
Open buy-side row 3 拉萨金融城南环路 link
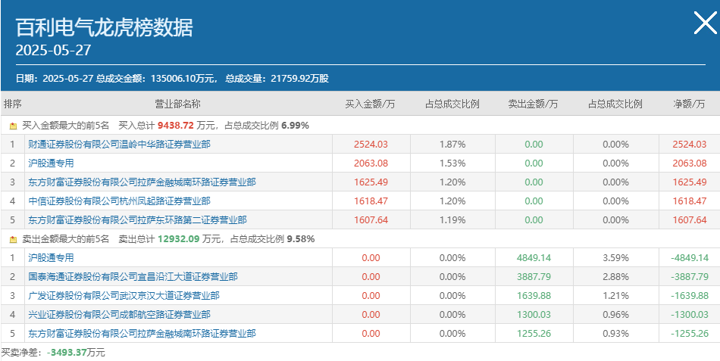tap(142, 182)
